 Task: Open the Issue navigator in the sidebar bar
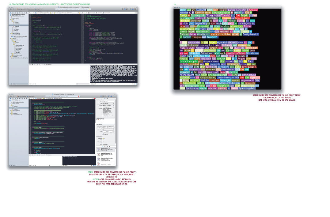point(17,98)
